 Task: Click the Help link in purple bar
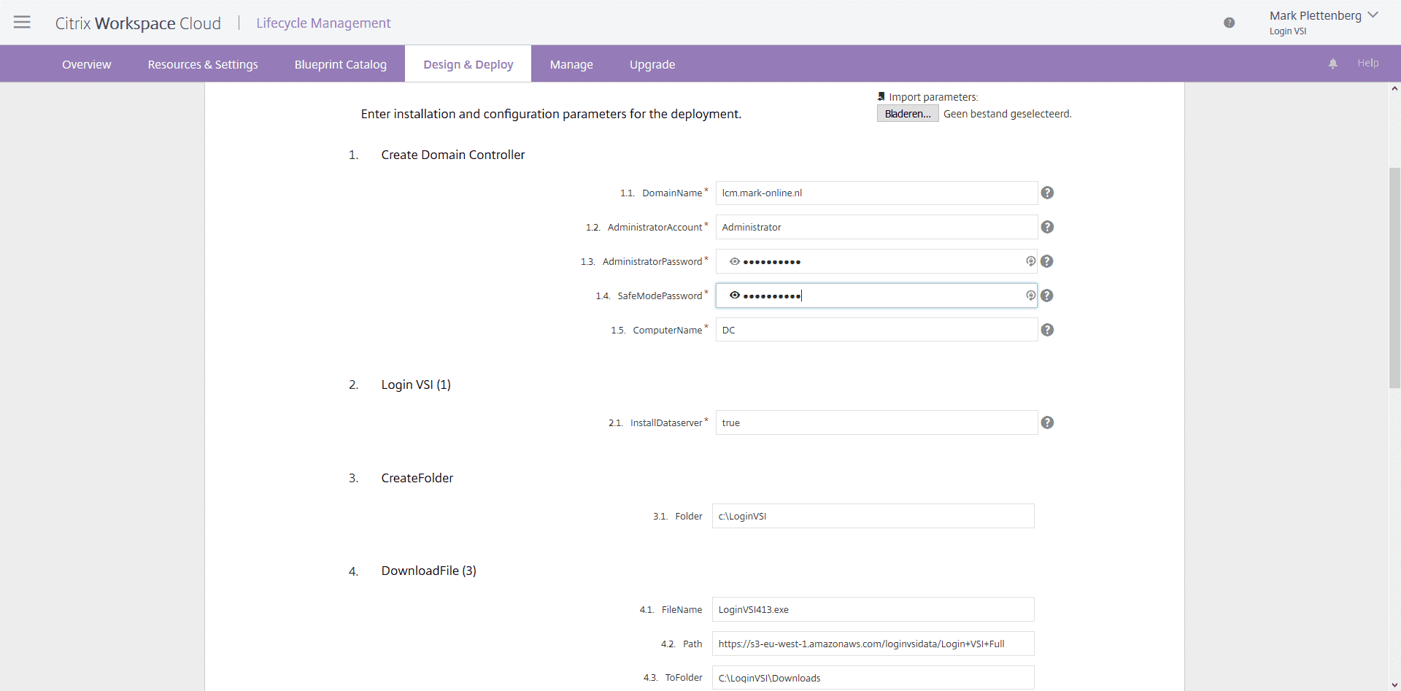point(1367,63)
